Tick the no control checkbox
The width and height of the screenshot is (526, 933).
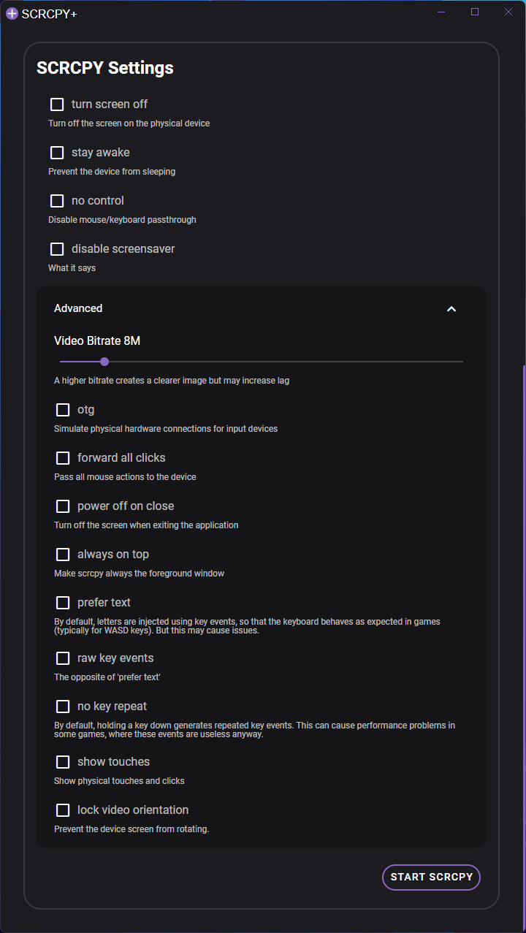click(x=57, y=201)
